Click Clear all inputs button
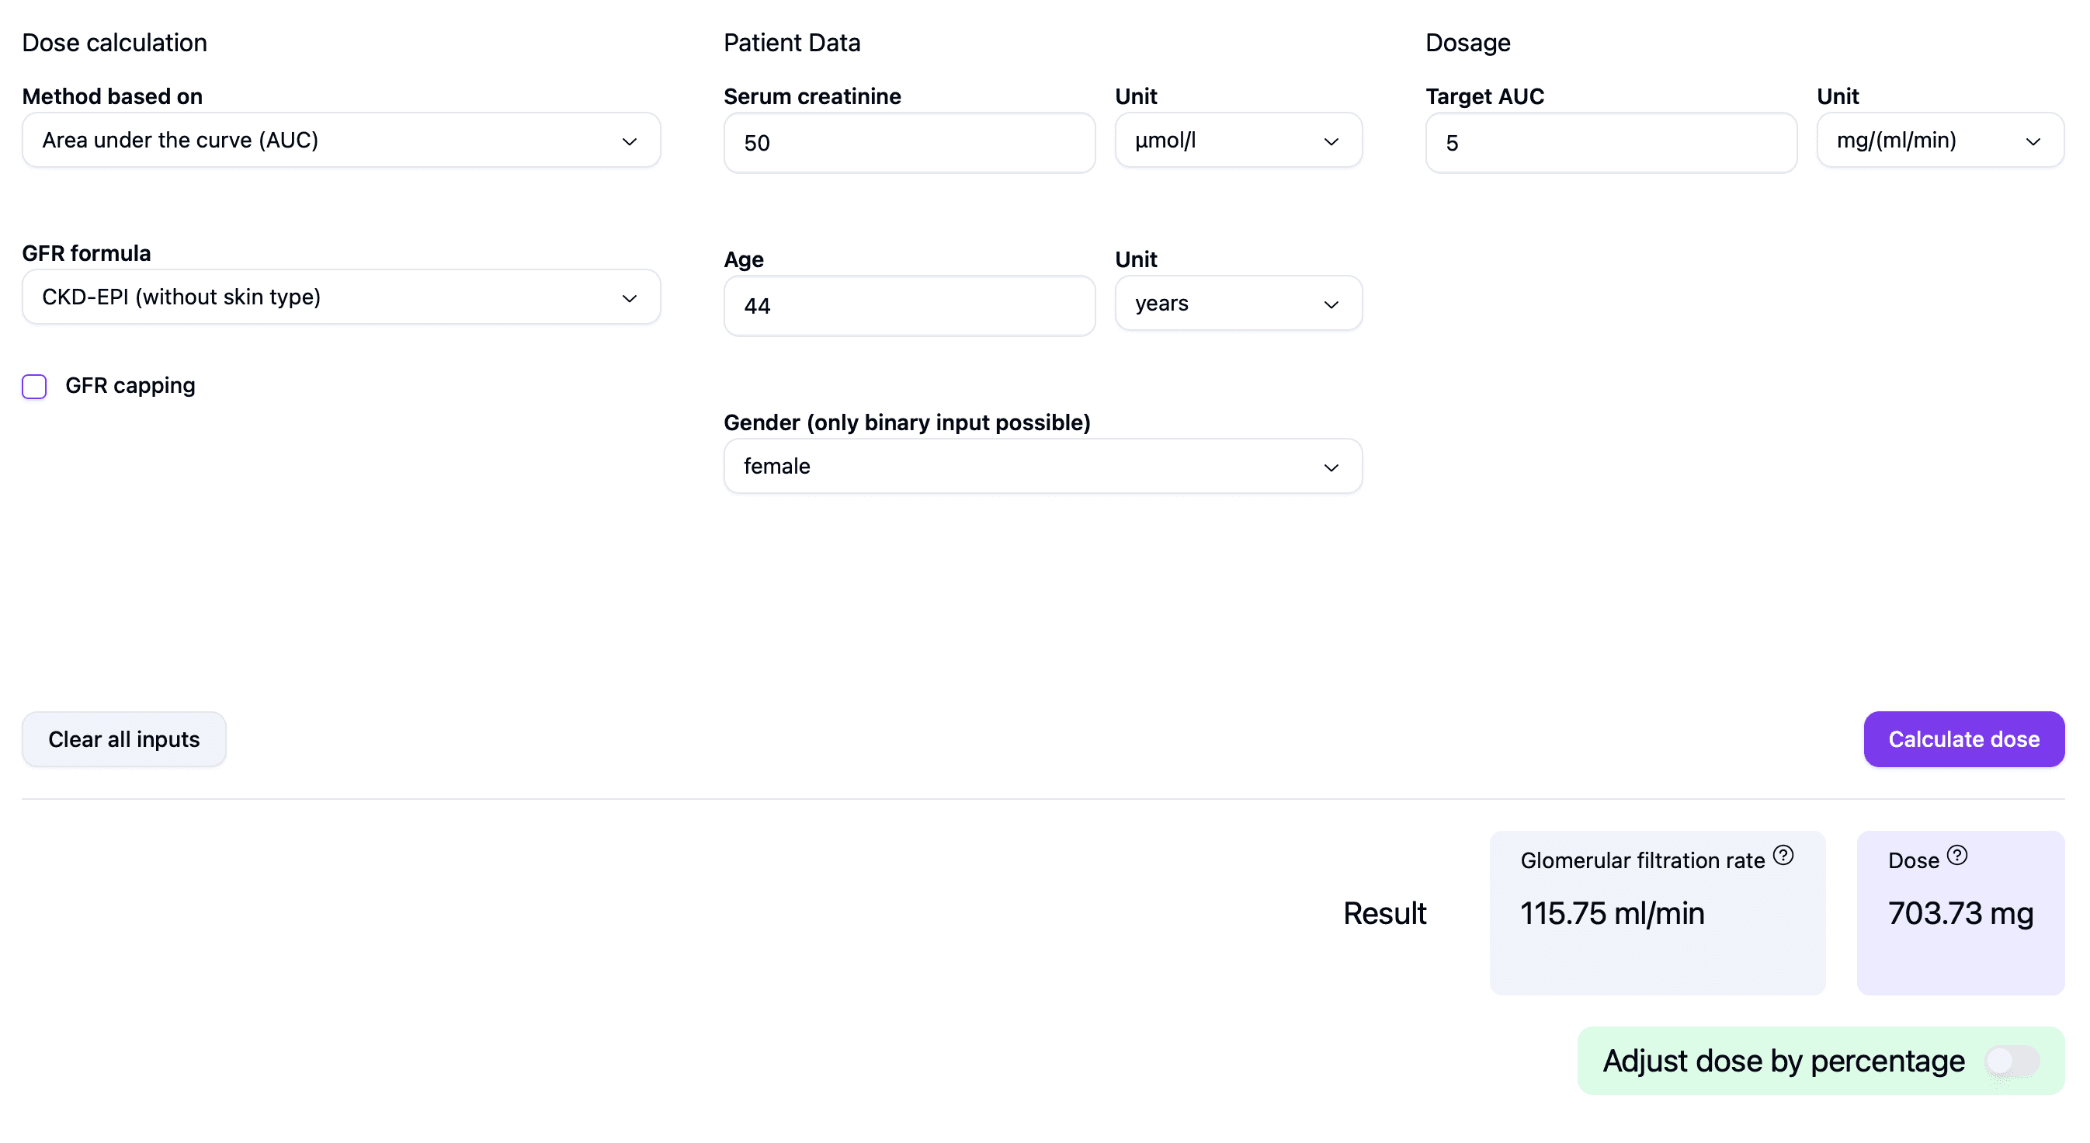2090x1143 pixels. point(123,739)
